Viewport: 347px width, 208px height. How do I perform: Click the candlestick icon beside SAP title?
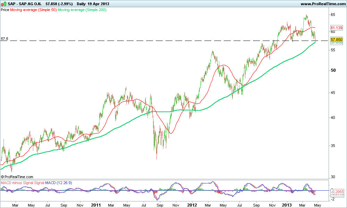pos(3,4)
